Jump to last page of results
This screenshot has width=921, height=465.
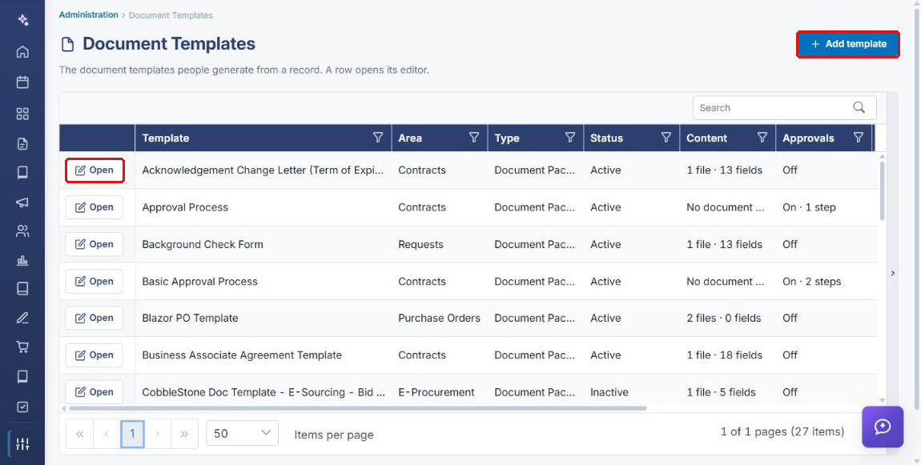[184, 434]
